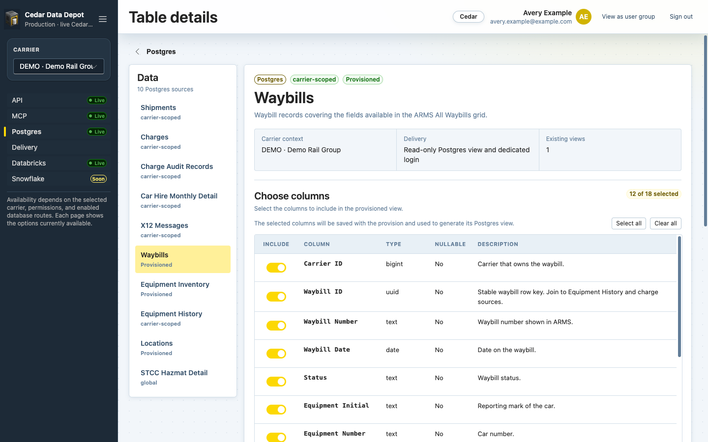Open the MCP section in the sidebar
The height and width of the screenshot is (442, 708).
tap(59, 116)
